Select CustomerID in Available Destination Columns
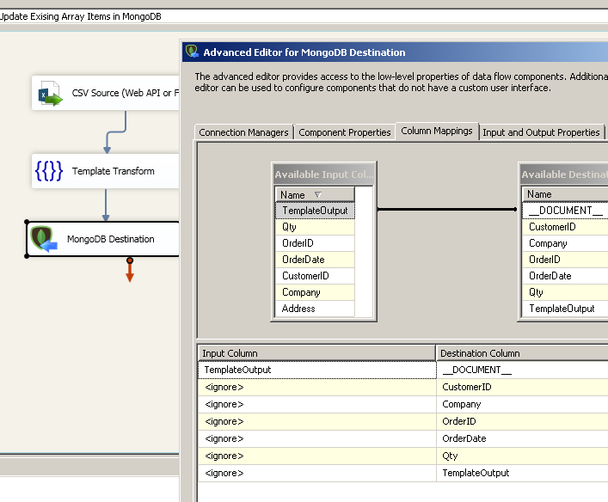 tap(565, 227)
